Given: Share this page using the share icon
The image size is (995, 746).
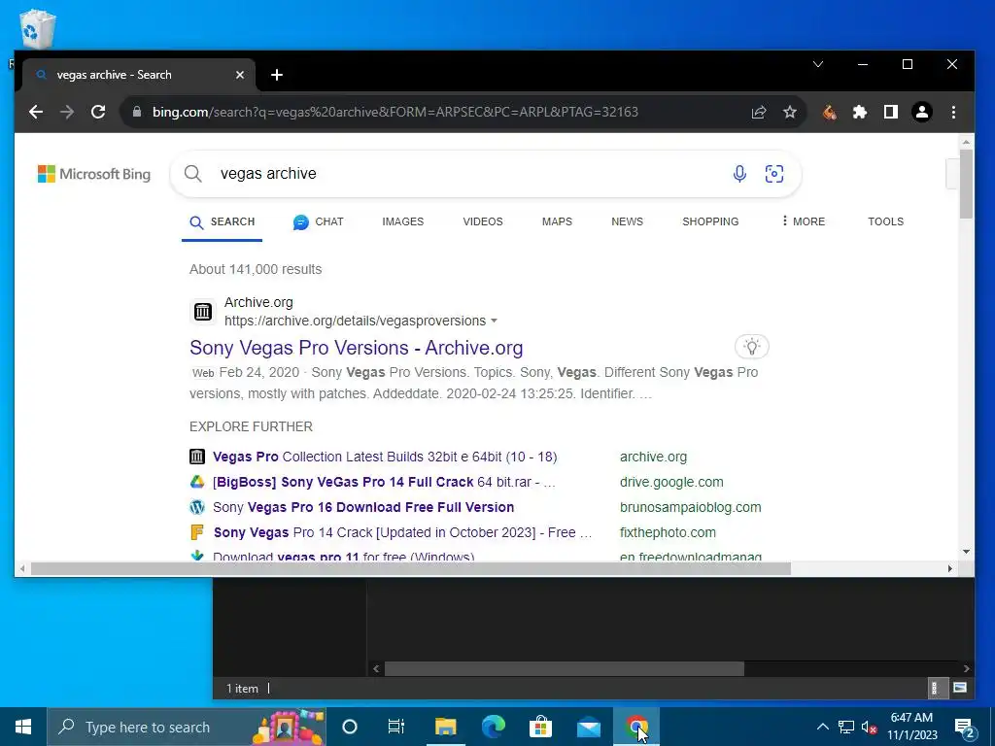Looking at the screenshot, I should pos(759,113).
